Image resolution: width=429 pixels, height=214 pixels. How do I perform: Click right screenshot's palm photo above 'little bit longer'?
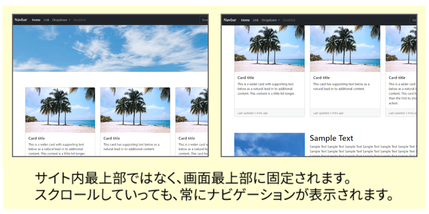pos(270,49)
